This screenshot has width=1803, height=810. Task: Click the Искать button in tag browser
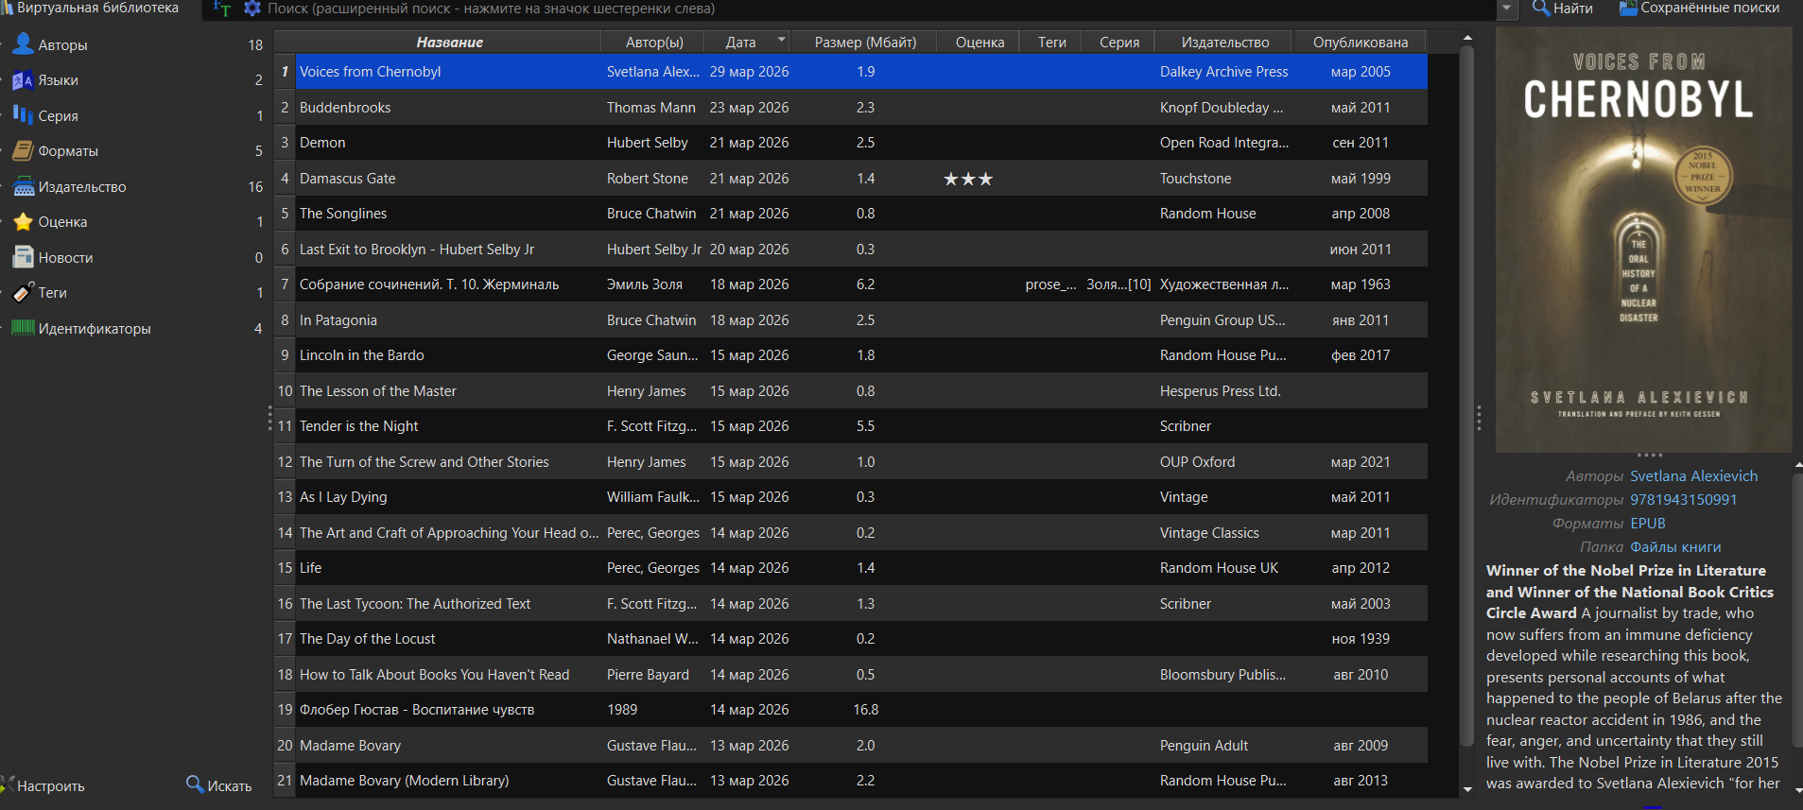[x=219, y=785]
